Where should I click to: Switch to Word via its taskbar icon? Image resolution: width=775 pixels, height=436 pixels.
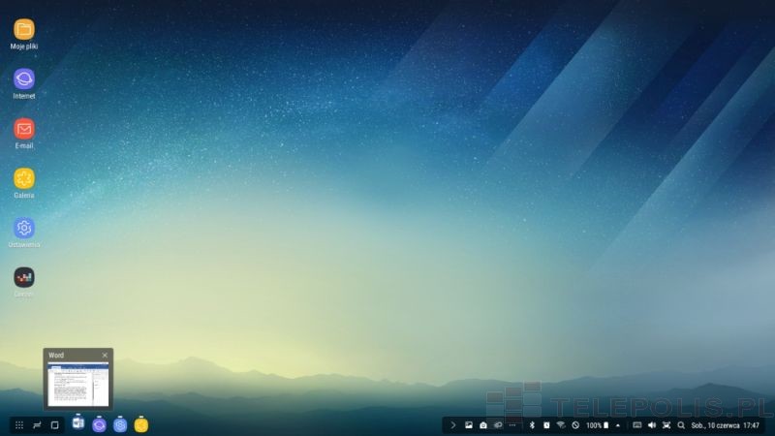[78, 423]
